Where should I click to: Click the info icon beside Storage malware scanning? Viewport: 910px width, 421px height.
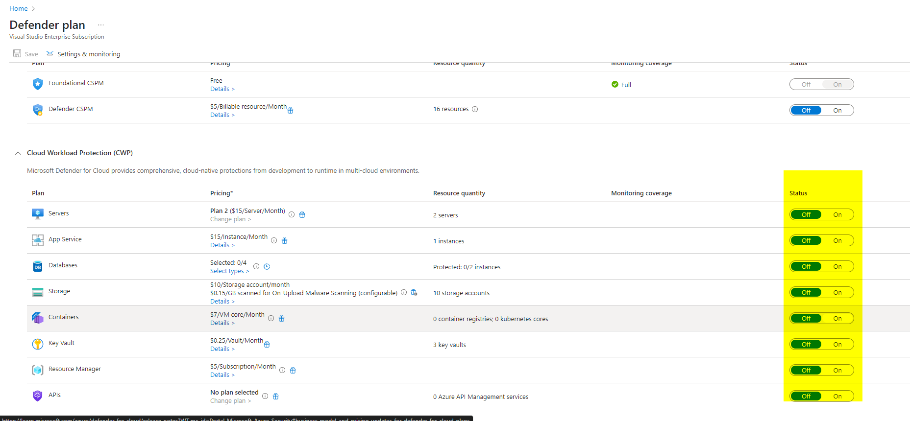click(x=404, y=292)
